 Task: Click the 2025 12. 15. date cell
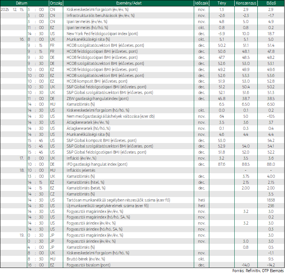(x=12, y=9)
